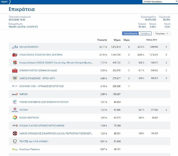The width and height of the screenshot is (178, 156).
Task: Click the 436.732 votes value
Action: point(117,62)
